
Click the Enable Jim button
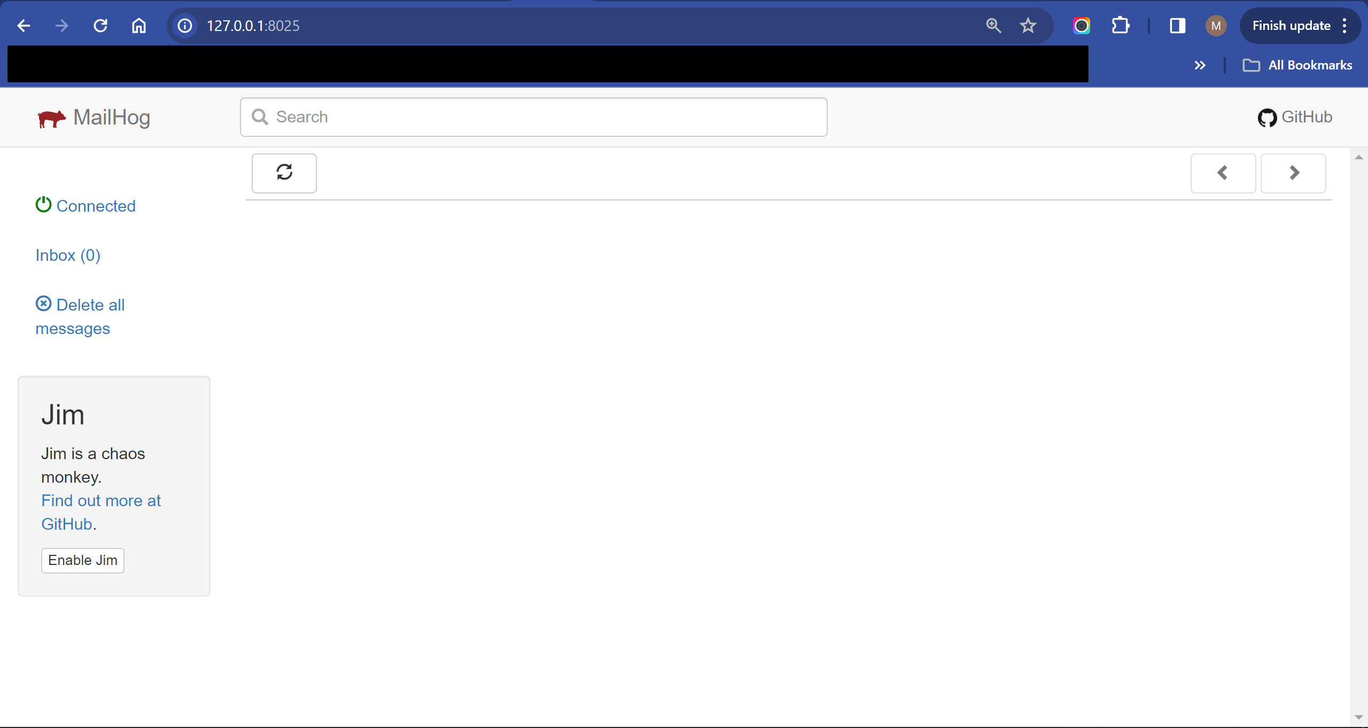[x=83, y=561]
